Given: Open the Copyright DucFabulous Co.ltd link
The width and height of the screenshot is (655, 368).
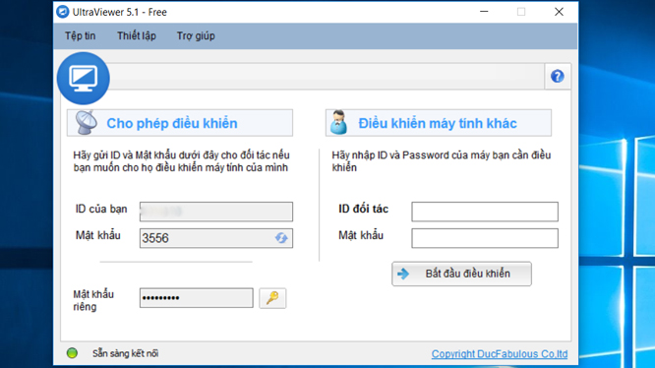Looking at the screenshot, I should point(500,354).
